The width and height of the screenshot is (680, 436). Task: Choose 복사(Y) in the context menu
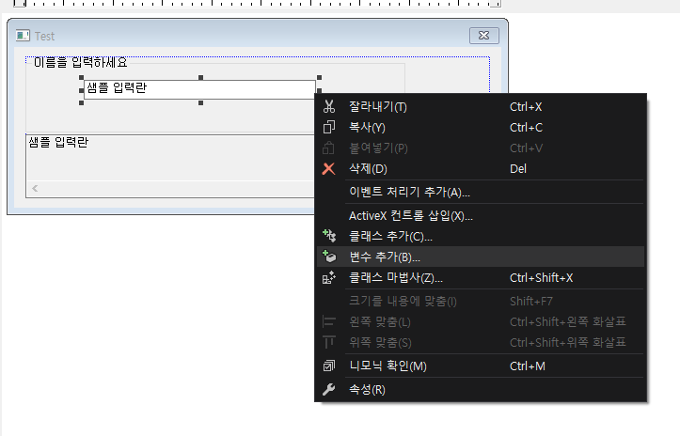point(480,128)
